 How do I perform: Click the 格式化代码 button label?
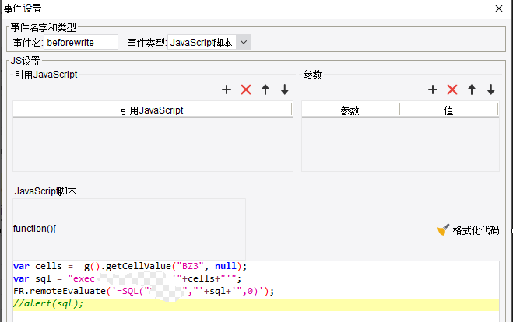click(x=476, y=230)
